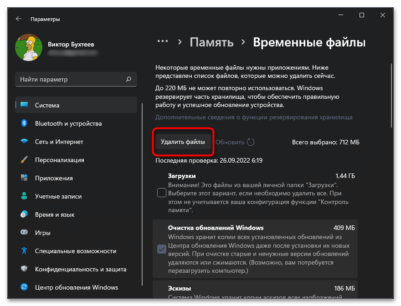The height and width of the screenshot is (306, 401).
Task: Click the search magnifier icon
Action: [x=129, y=79]
